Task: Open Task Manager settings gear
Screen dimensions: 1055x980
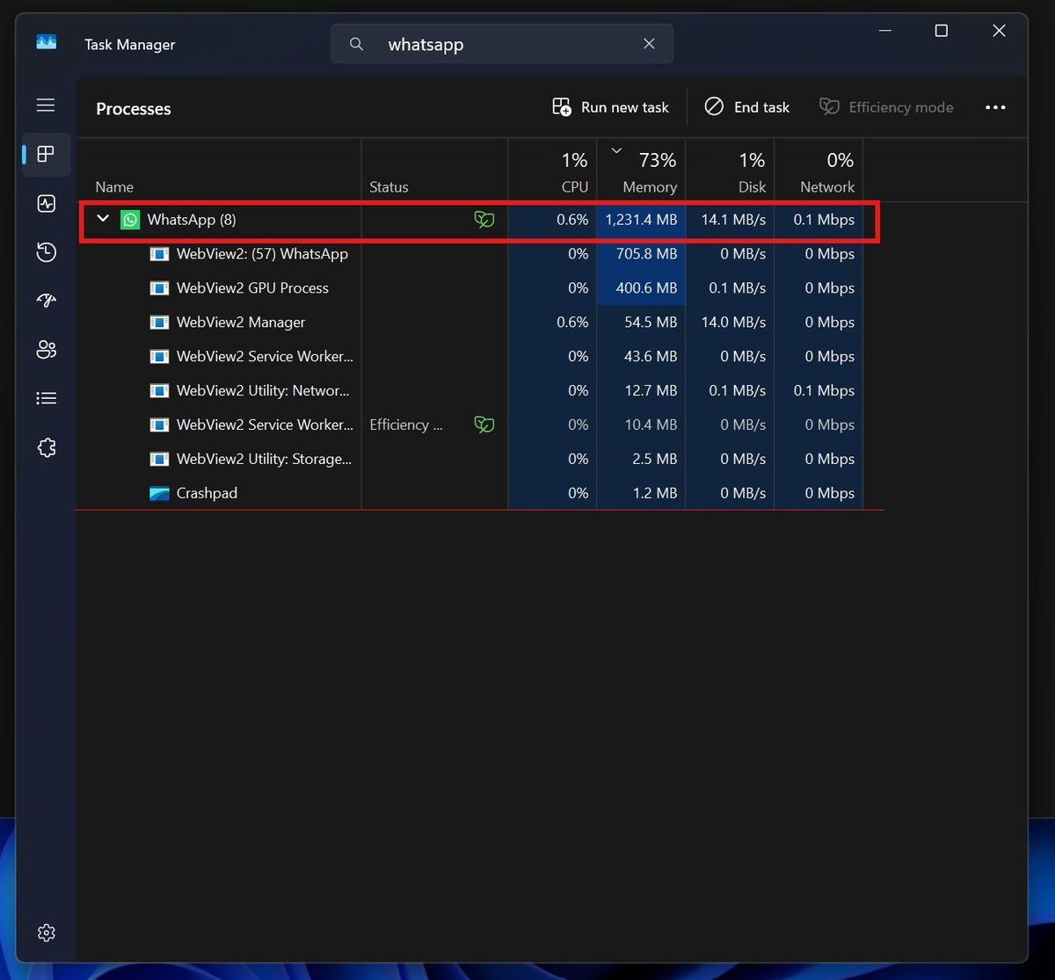Action: click(x=46, y=933)
